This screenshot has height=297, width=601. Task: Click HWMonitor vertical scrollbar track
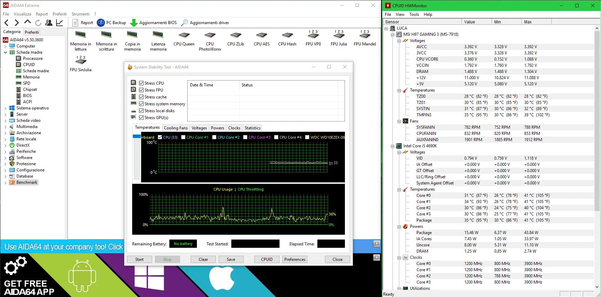[598, 157]
